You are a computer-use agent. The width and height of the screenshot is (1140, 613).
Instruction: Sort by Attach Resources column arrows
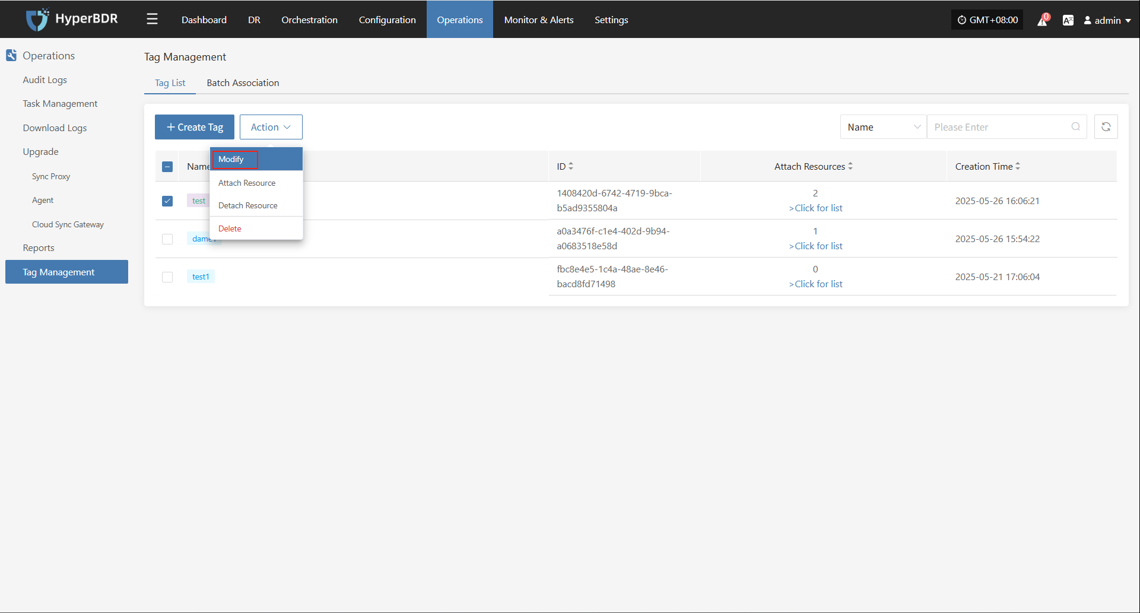(x=850, y=166)
